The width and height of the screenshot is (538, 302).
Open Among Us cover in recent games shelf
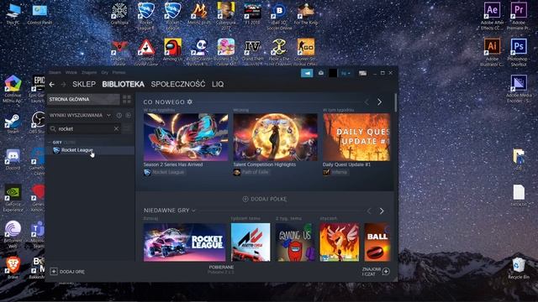(x=295, y=242)
